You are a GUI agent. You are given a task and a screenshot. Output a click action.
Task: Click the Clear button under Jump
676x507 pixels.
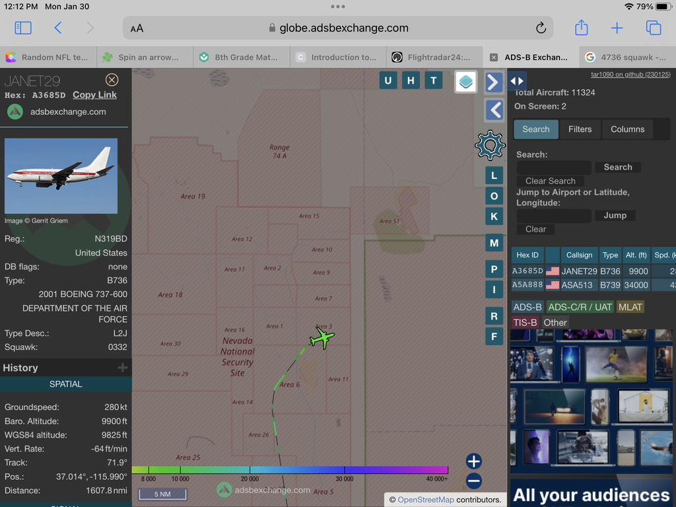coord(535,229)
